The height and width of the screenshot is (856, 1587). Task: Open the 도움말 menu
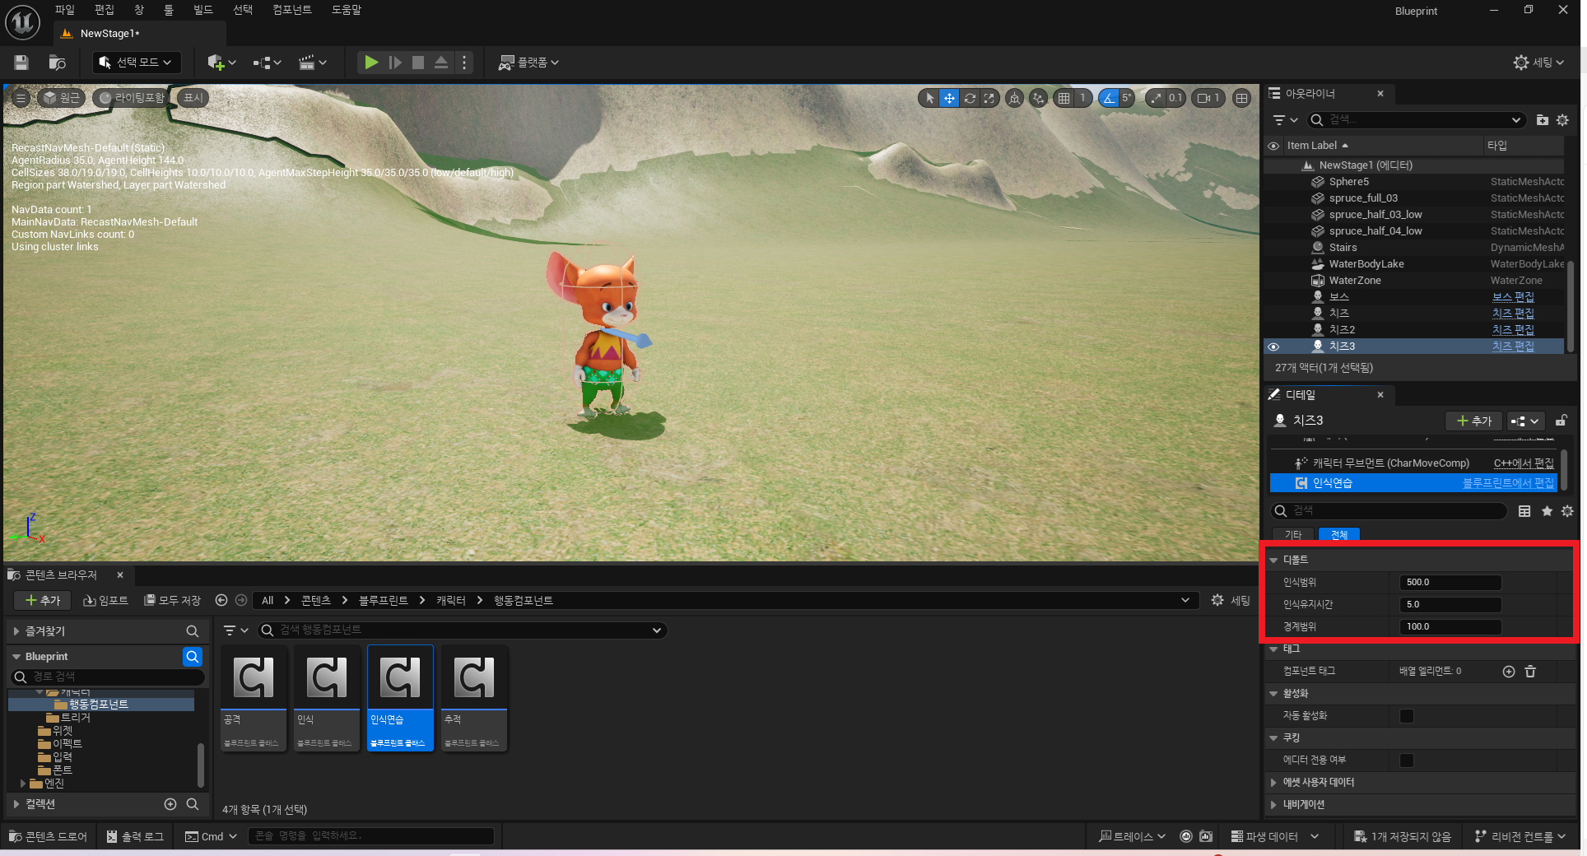347,10
